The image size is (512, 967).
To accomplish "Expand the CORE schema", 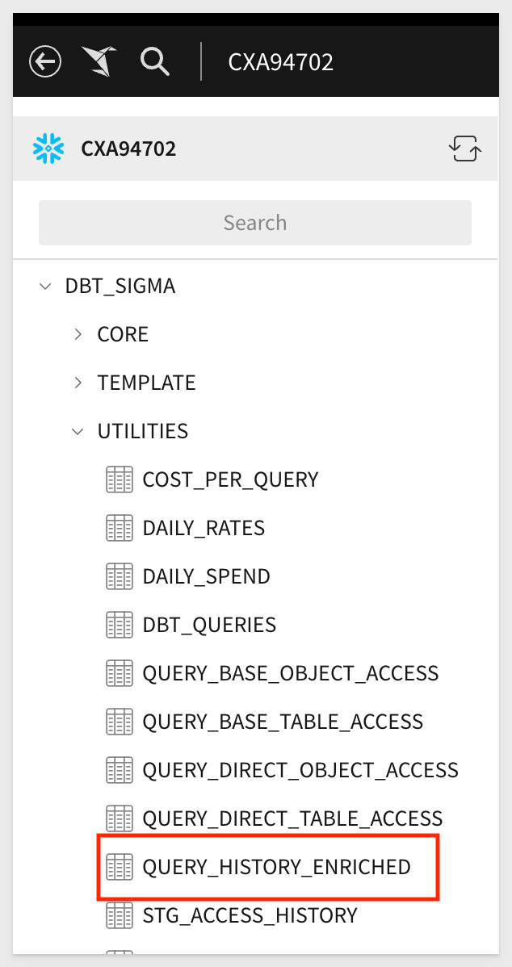I will pyautogui.click(x=78, y=333).
